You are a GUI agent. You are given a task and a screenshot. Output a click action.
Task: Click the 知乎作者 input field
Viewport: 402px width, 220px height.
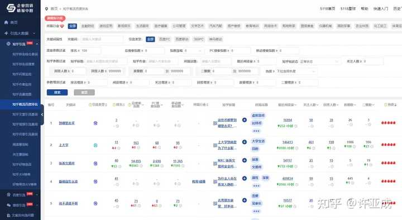coord(163,61)
